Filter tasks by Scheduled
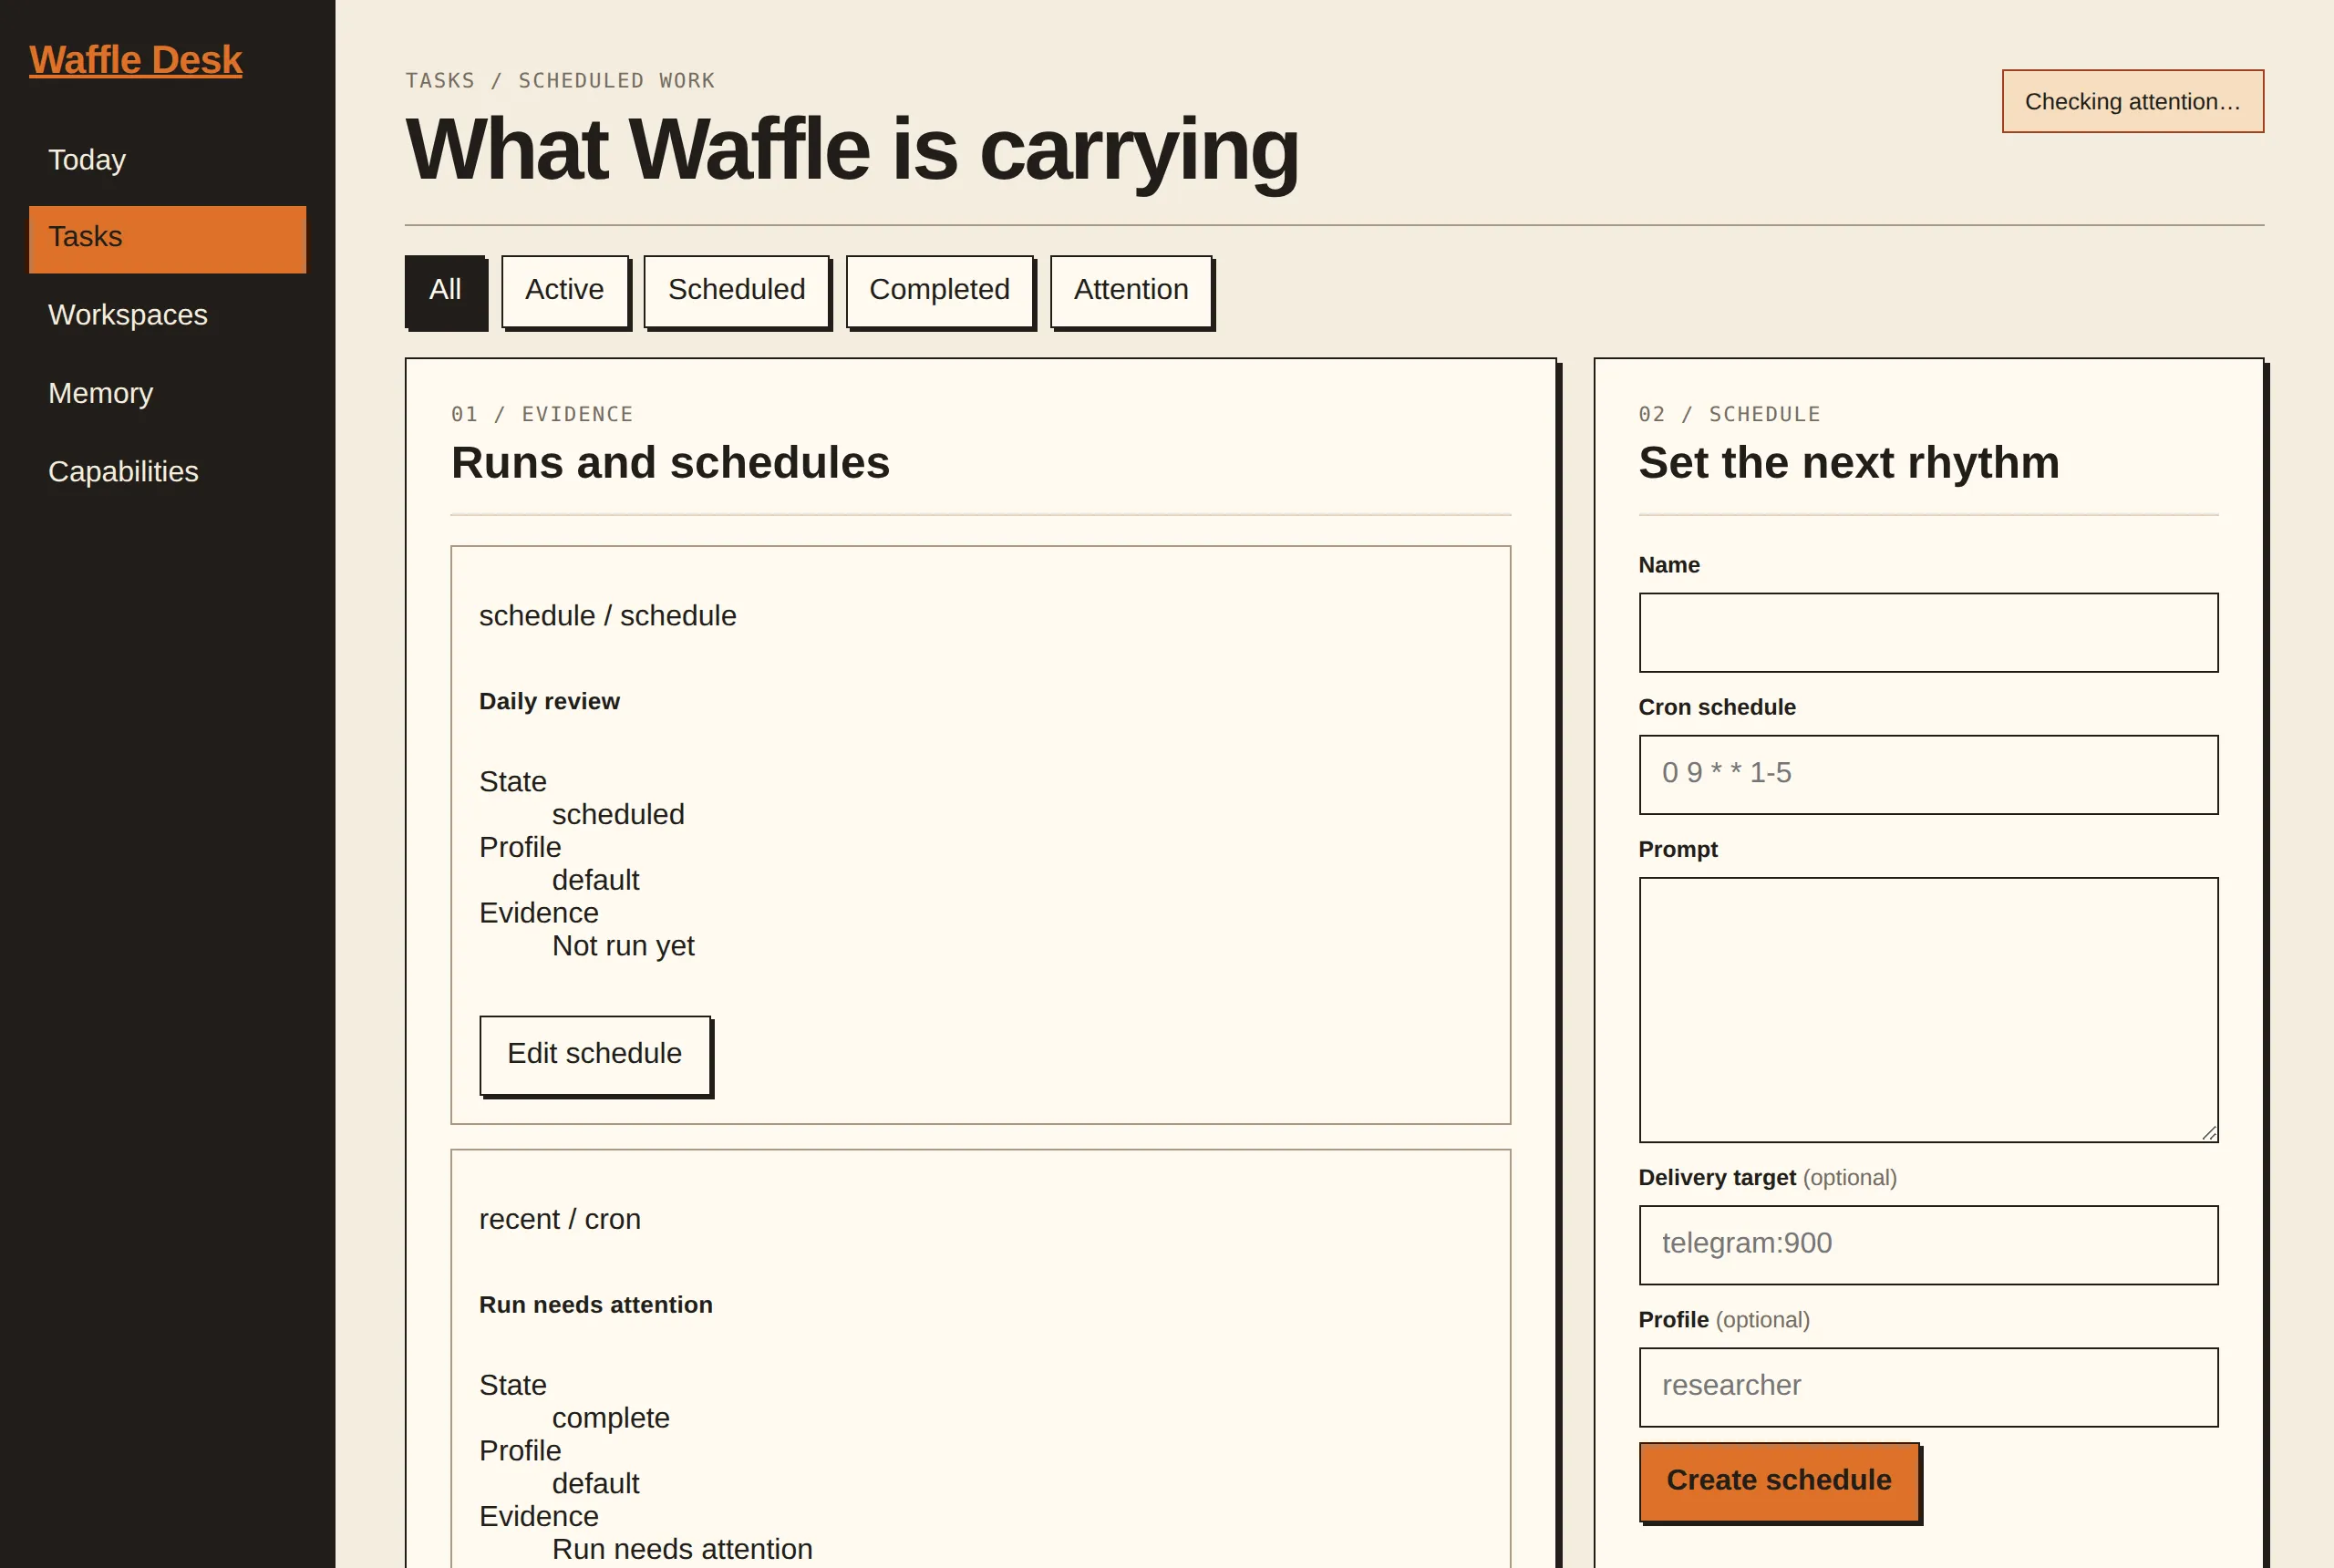The image size is (2334, 1568). click(x=736, y=290)
